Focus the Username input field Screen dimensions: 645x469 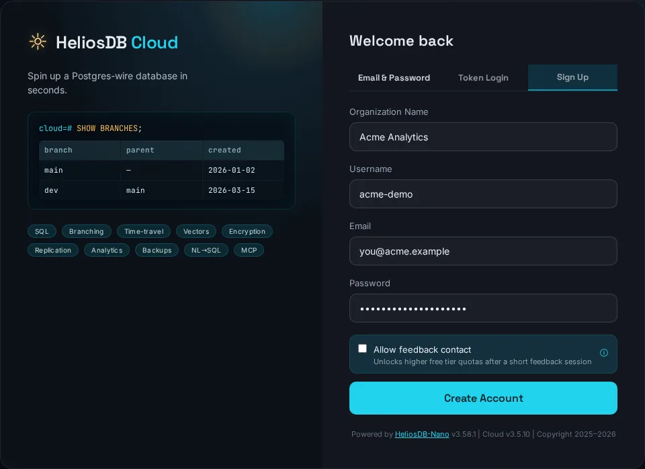click(483, 194)
